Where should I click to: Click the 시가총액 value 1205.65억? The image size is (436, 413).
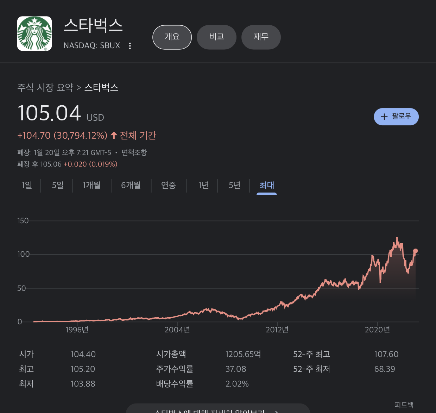click(x=243, y=354)
